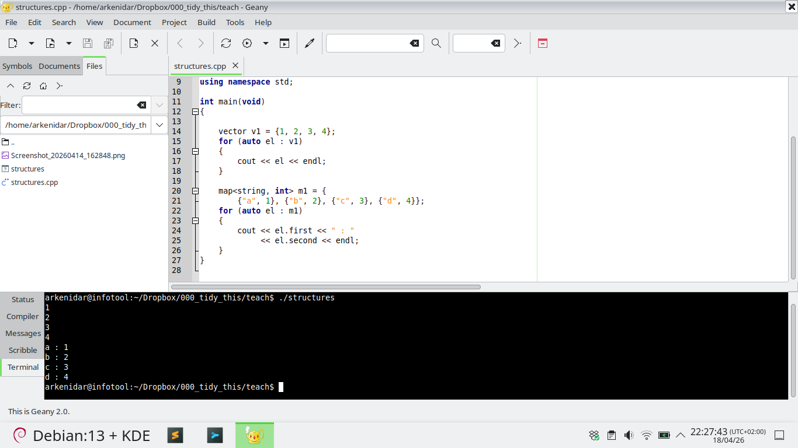Click the editor horizontal scrollbar
Viewport: 798px width, 448px height.
pyautogui.click(x=326, y=287)
